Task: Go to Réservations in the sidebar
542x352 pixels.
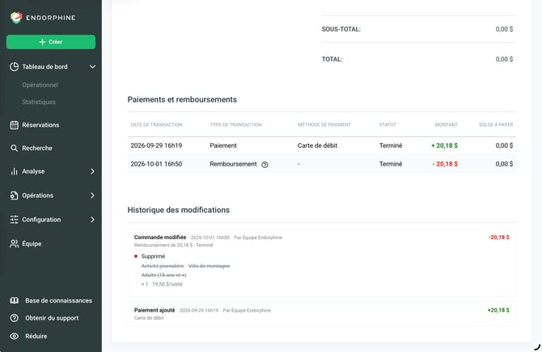Action: (x=40, y=125)
